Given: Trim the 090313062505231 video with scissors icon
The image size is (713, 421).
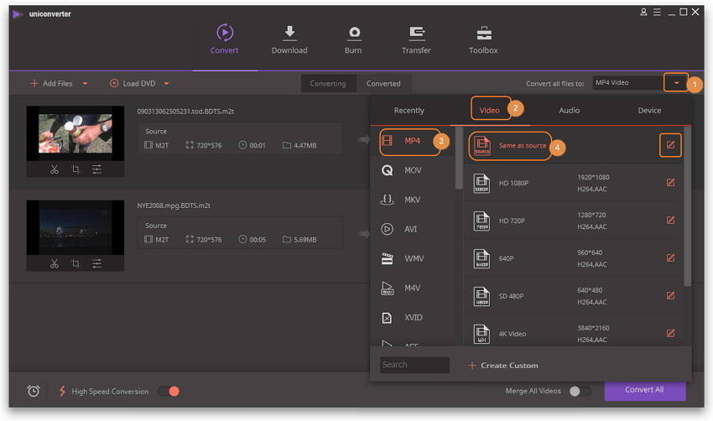Looking at the screenshot, I should point(55,169).
